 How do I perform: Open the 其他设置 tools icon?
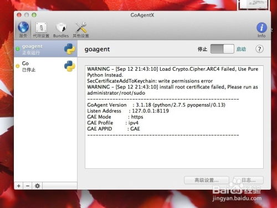[x=81, y=30]
